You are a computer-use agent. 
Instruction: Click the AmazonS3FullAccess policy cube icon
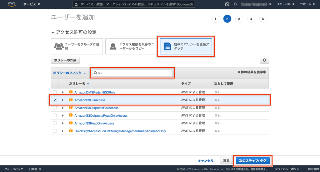tap(71, 100)
